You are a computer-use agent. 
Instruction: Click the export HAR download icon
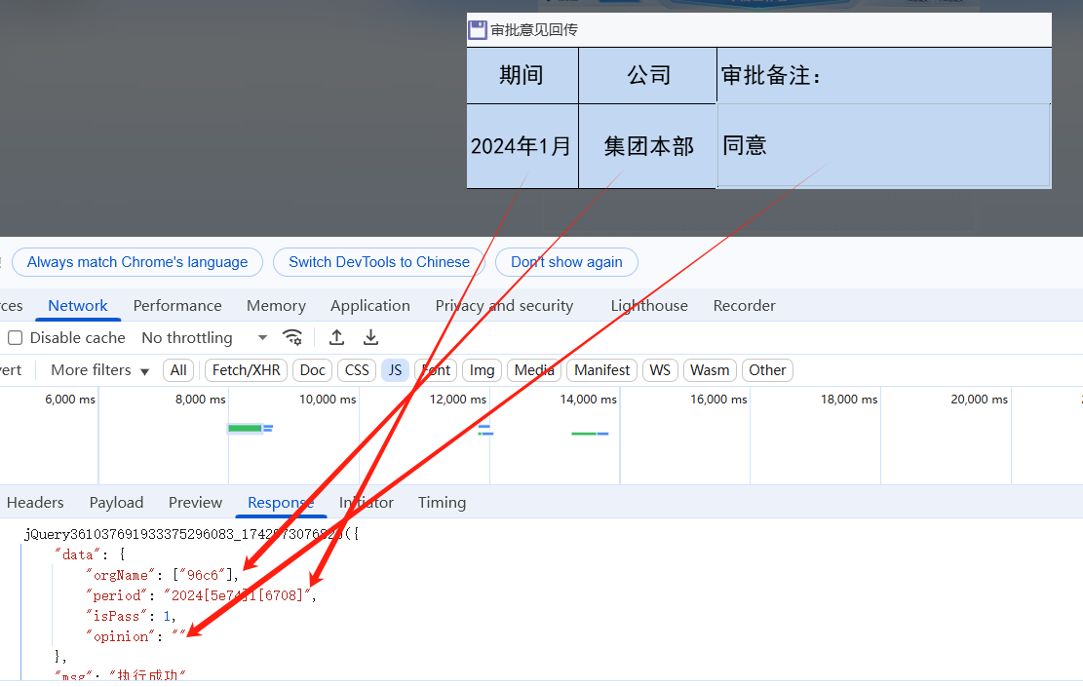[x=370, y=337]
